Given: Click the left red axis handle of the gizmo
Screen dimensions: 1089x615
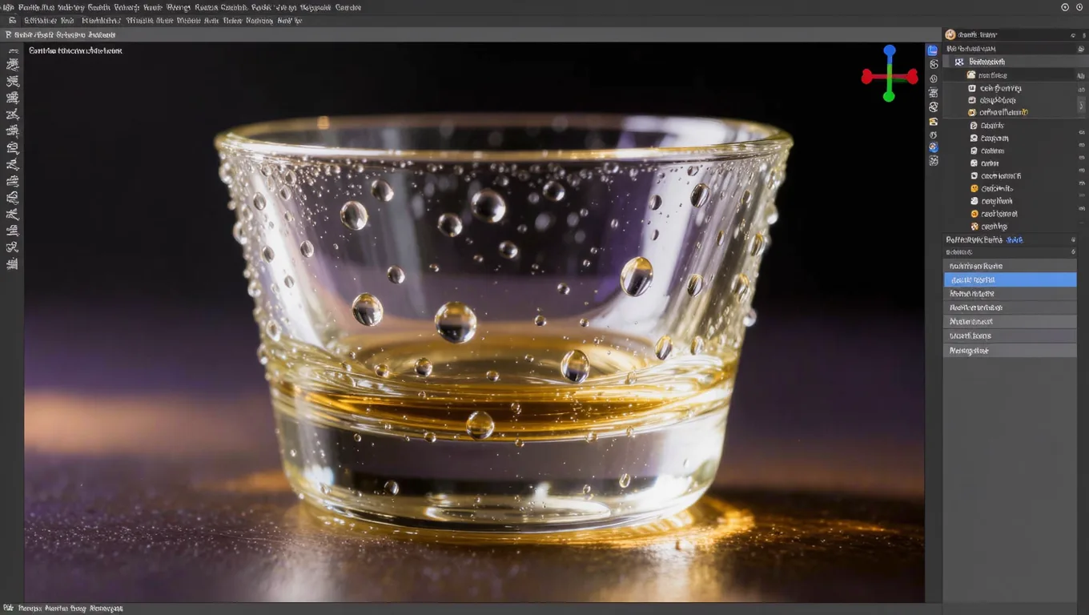Looking at the screenshot, I should [x=866, y=77].
